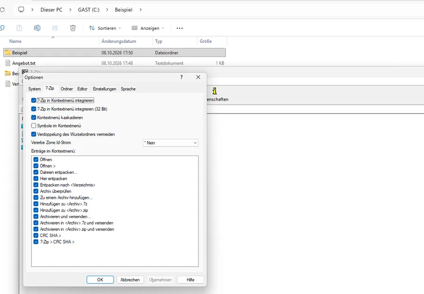
Task: Open the Anzeigen dropdown in Explorer
Action: (148, 28)
